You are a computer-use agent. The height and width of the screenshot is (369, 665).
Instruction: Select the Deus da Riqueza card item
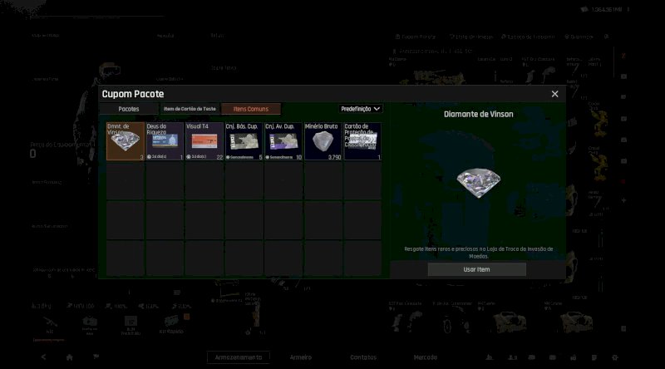click(165, 141)
